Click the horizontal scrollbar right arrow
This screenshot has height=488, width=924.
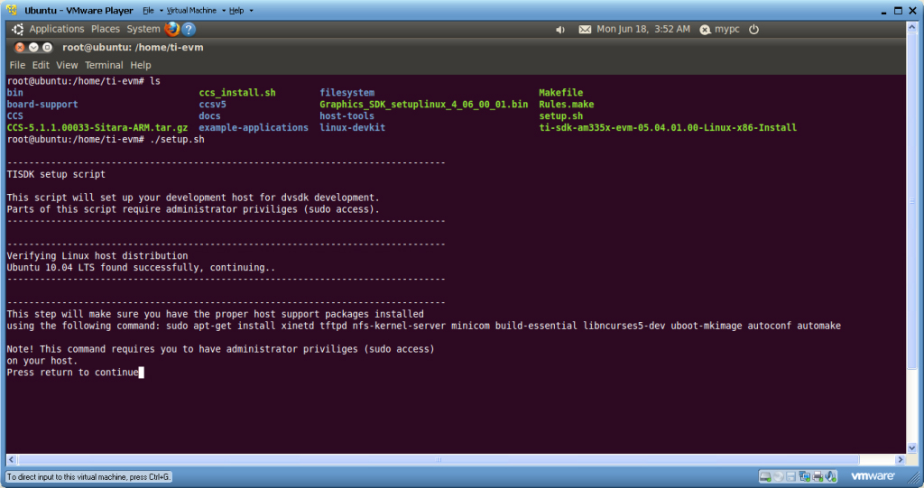[x=900, y=460]
